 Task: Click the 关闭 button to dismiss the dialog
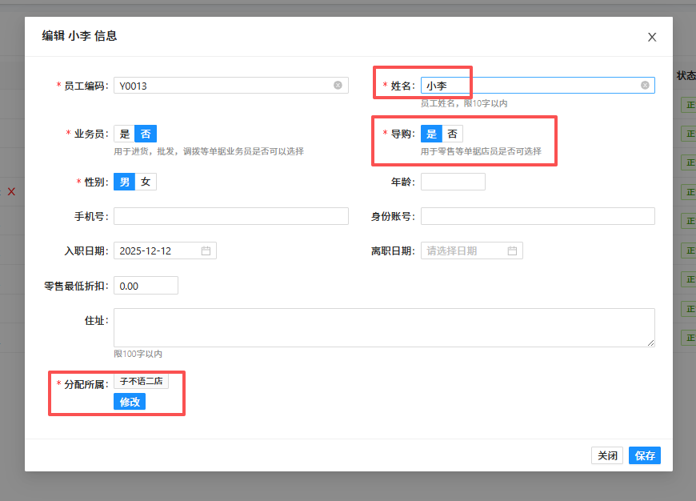[x=607, y=455]
